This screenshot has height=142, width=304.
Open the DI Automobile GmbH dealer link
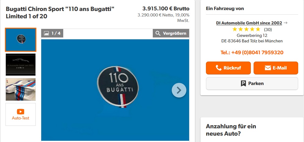pyautogui.click(x=249, y=23)
